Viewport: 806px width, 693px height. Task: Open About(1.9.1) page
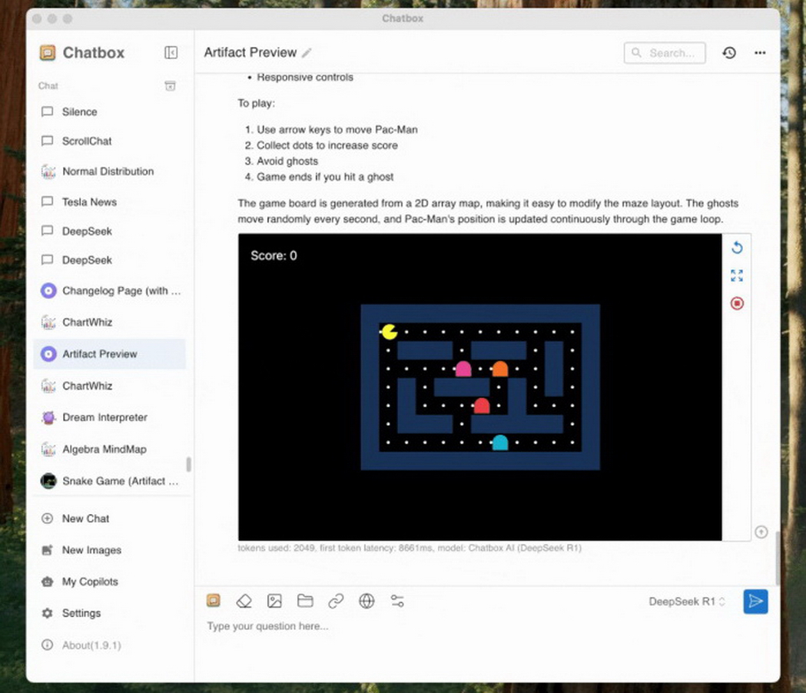[109, 645]
